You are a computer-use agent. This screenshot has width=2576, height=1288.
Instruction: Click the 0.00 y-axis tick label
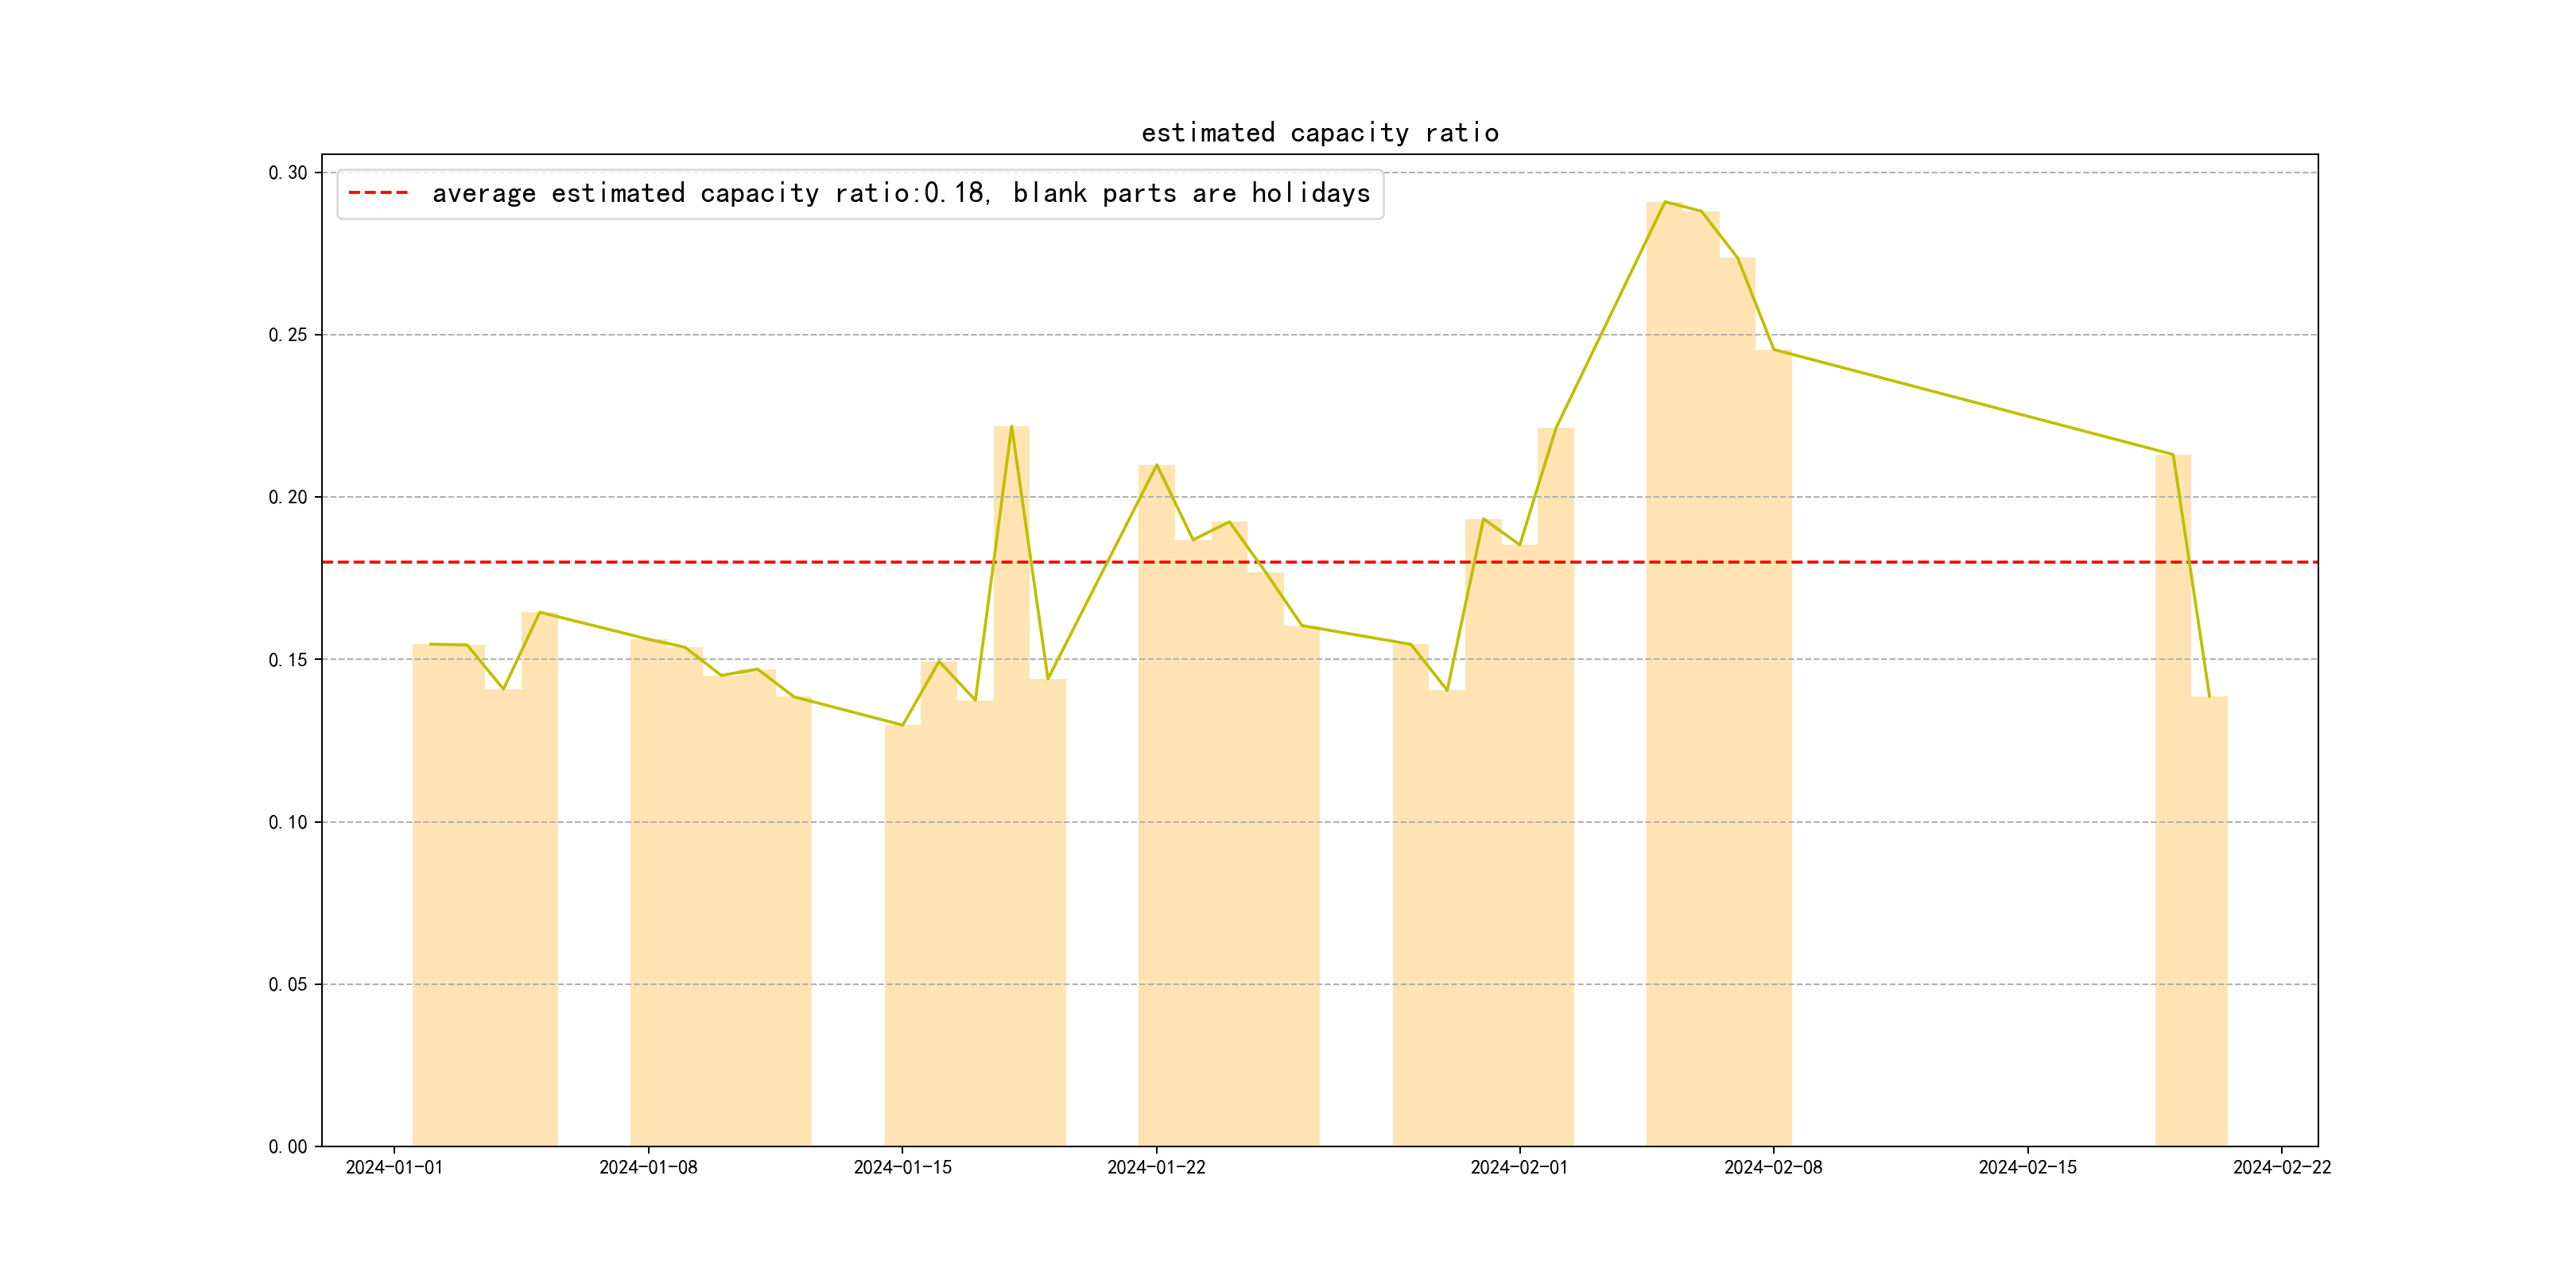[288, 1147]
